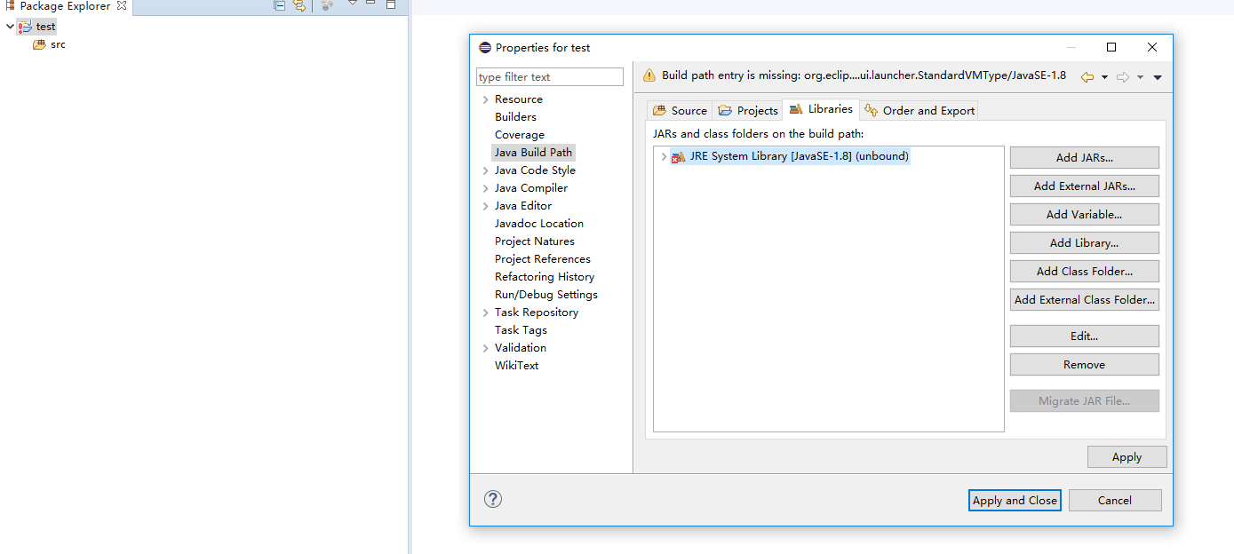Image resolution: width=1234 pixels, height=554 pixels.
Task: Open Package Explorer view menu triangle
Action: tap(352, 4)
